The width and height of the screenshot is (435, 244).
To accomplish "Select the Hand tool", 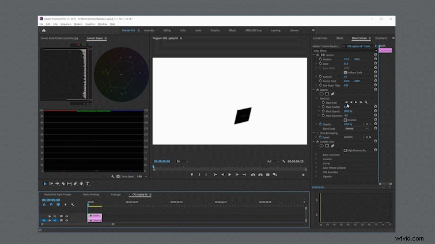I will [81, 184].
